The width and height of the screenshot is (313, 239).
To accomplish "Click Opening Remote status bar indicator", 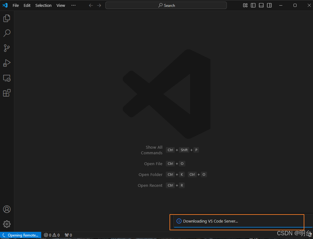I will (x=20, y=235).
